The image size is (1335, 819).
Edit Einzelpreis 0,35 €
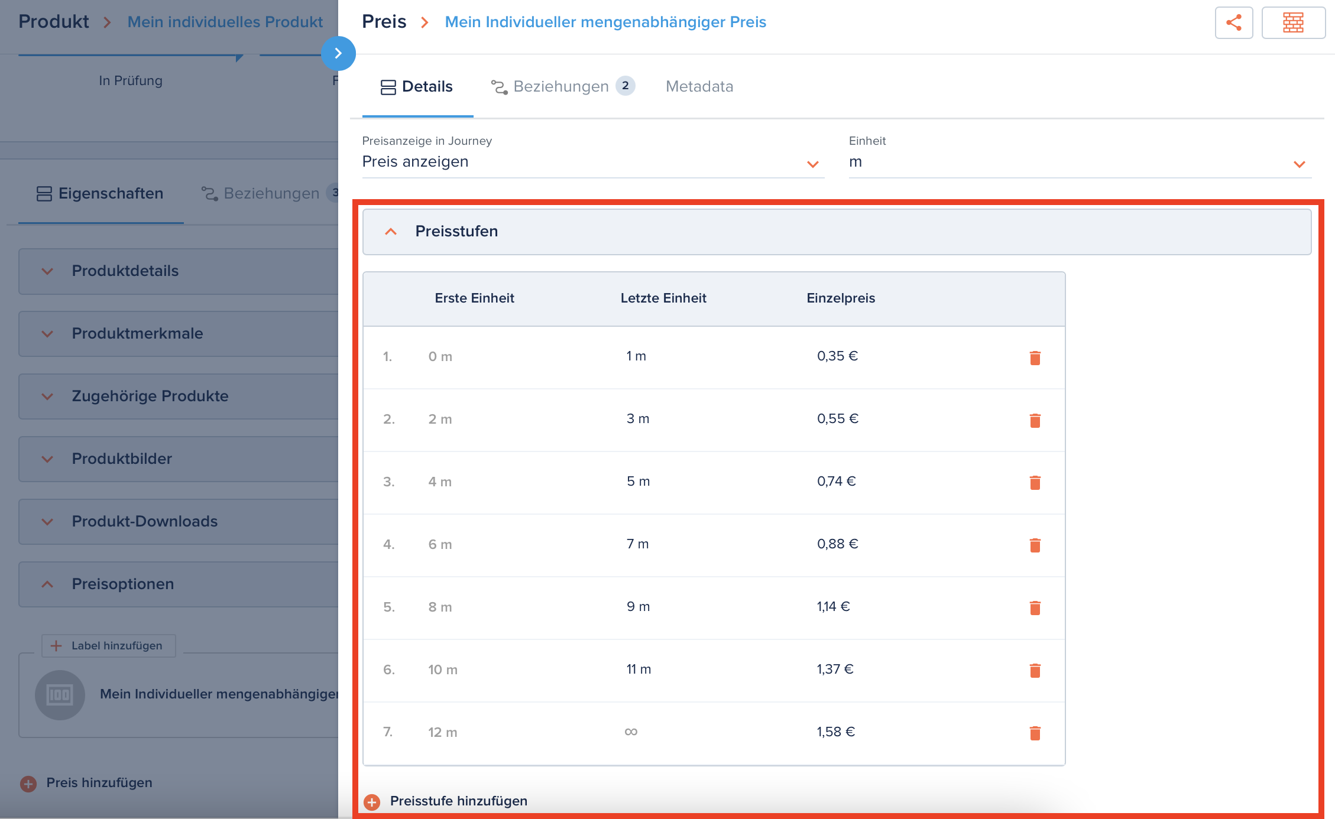coord(837,356)
